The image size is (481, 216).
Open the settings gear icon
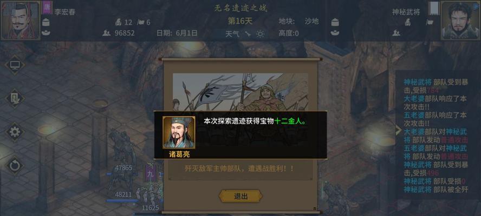click(x=15, y=132)
